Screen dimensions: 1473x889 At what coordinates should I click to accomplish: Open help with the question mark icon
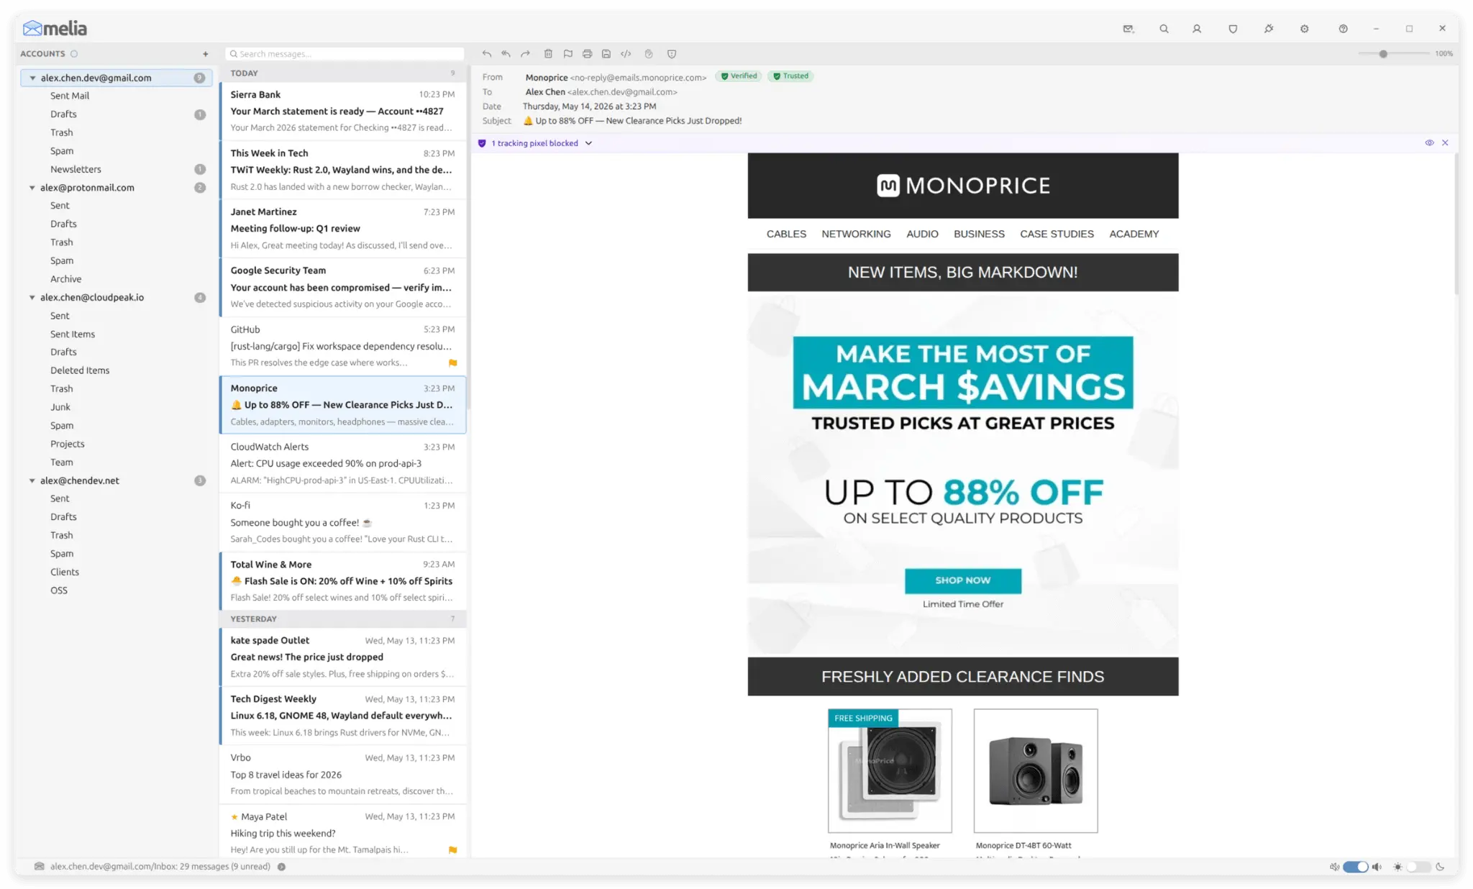coord(1344,29)
